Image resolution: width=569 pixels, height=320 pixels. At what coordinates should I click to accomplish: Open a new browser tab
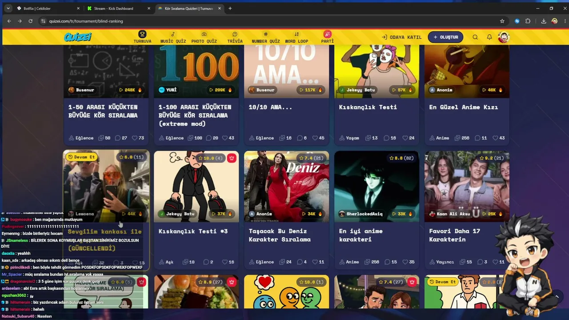[x=230, y=8]
